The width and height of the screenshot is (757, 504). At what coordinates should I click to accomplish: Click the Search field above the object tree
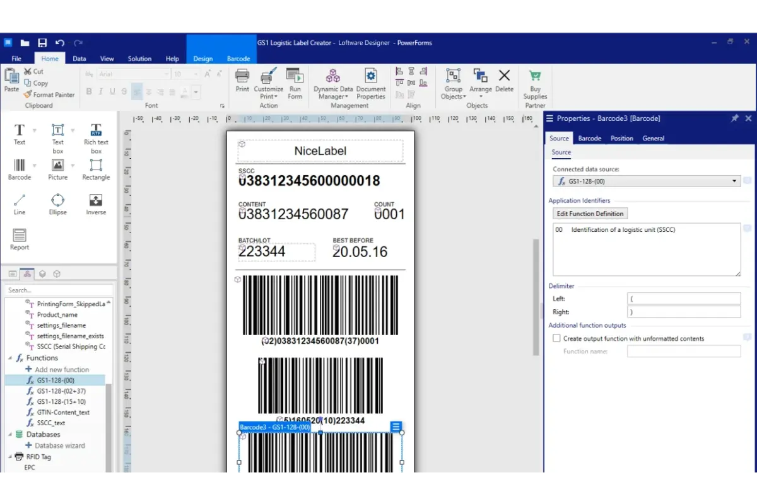(60, 290)
